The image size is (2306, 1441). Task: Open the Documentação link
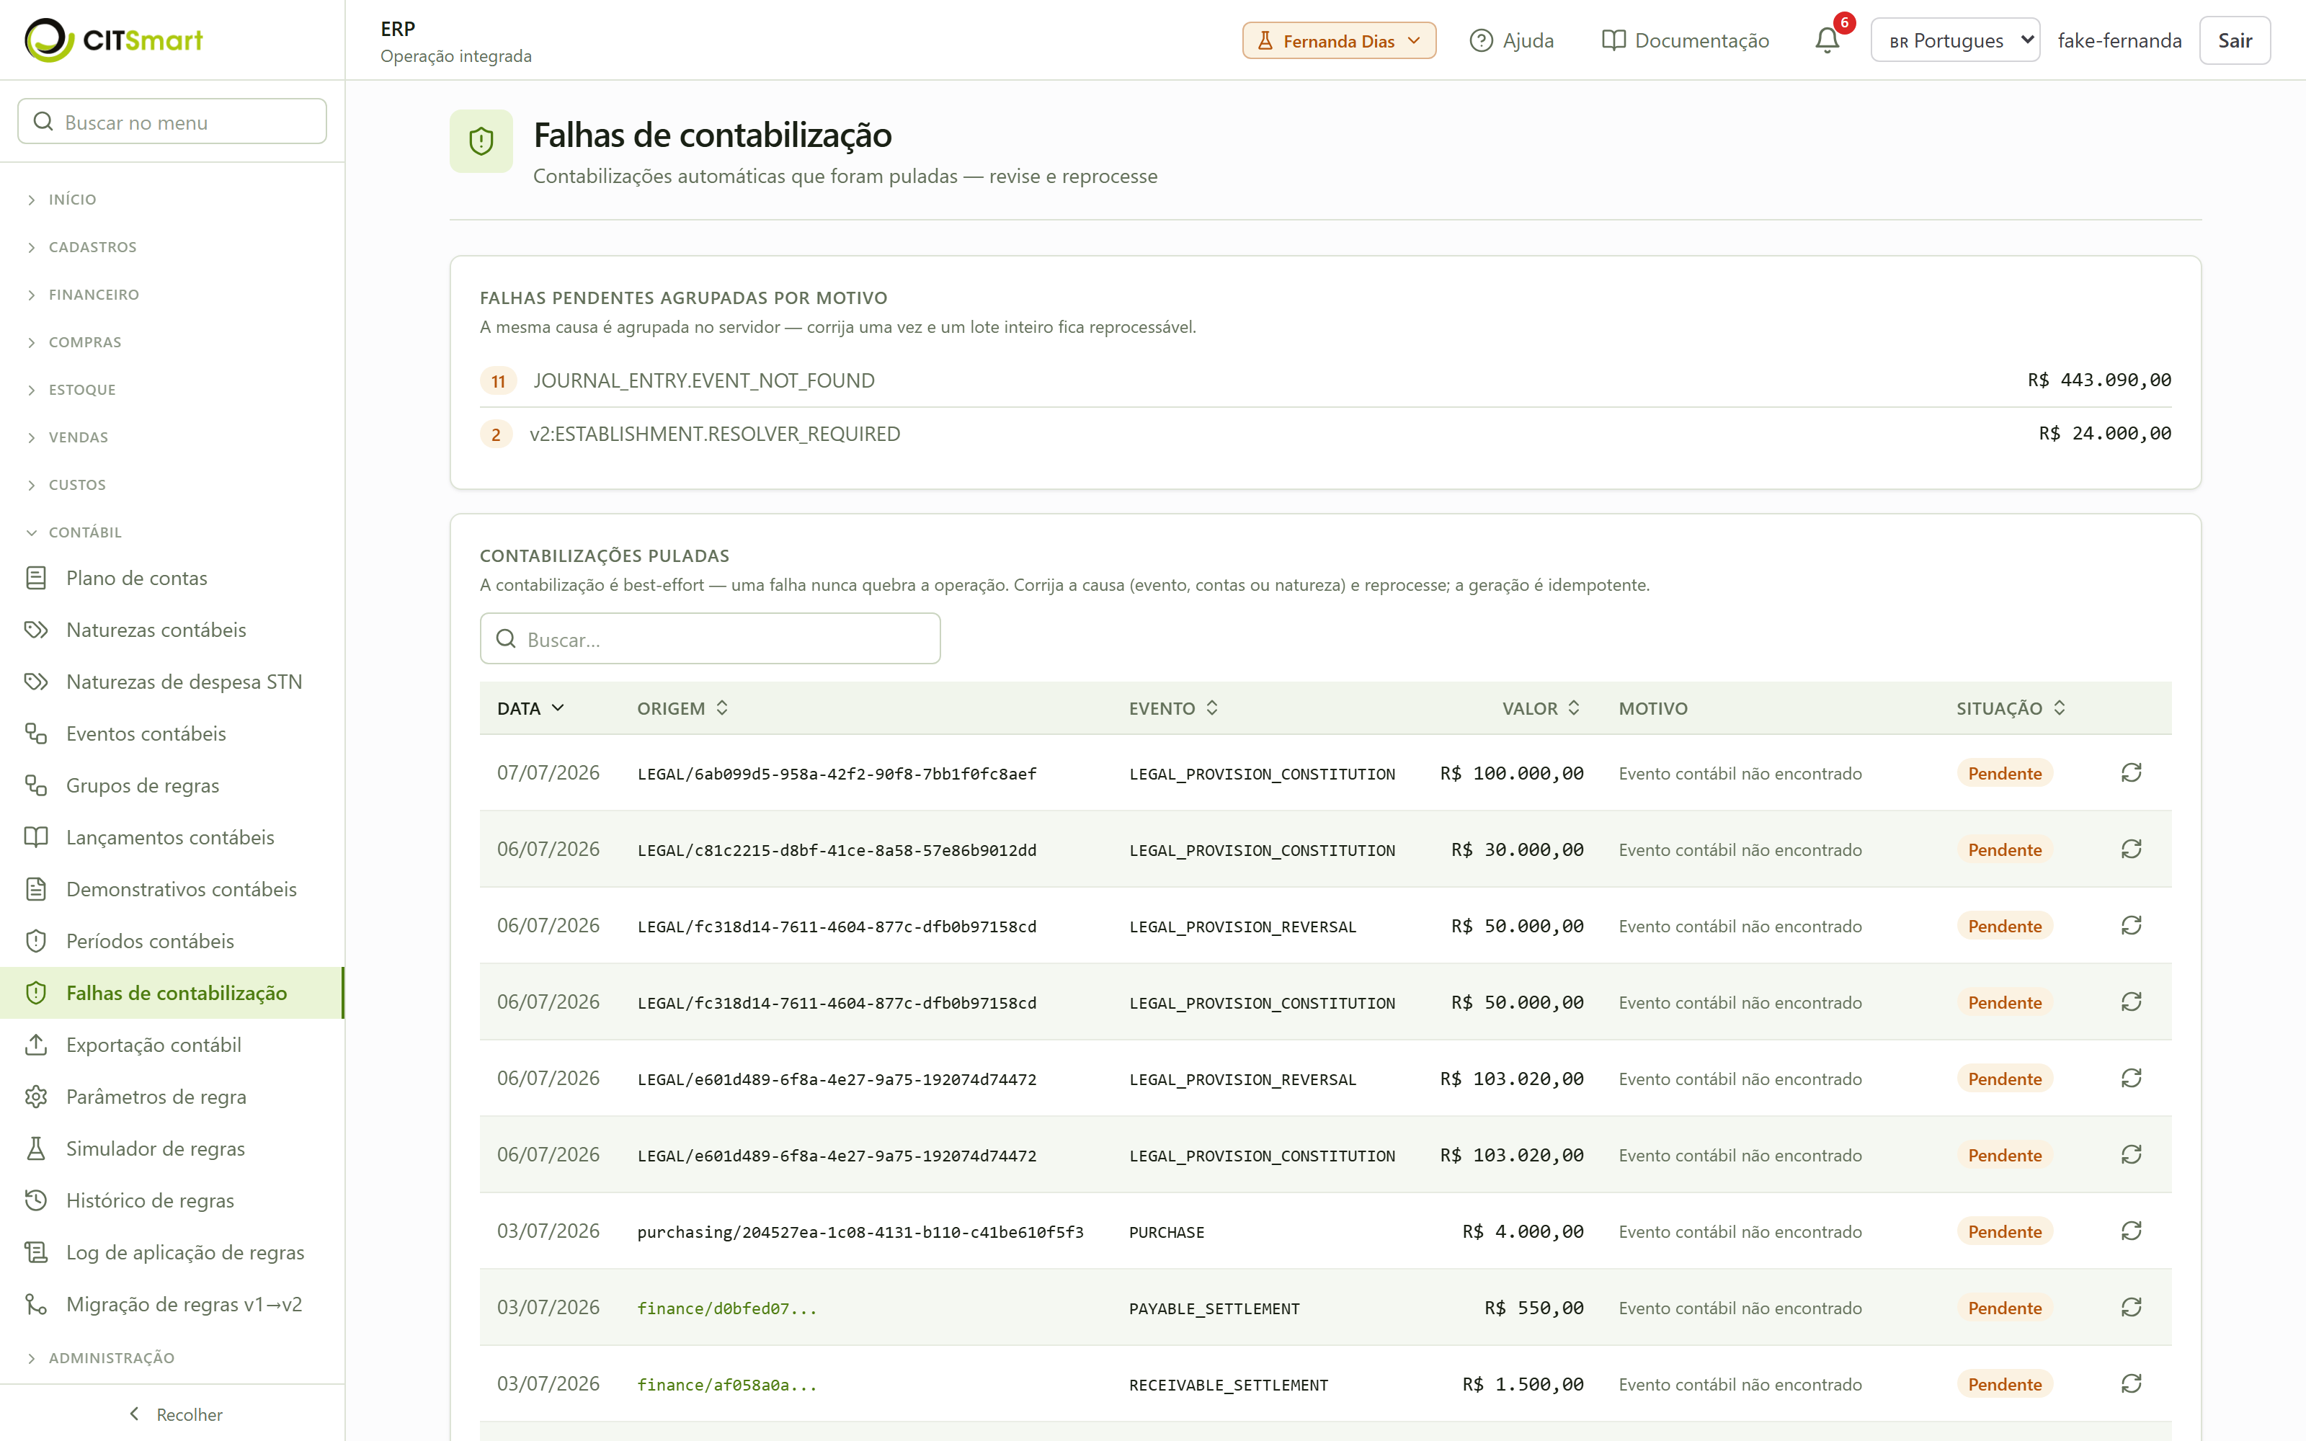point(1685,40)
